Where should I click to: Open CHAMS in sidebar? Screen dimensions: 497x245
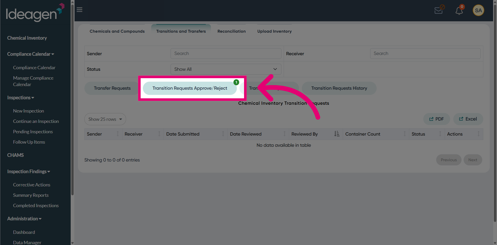click(15, 155)
